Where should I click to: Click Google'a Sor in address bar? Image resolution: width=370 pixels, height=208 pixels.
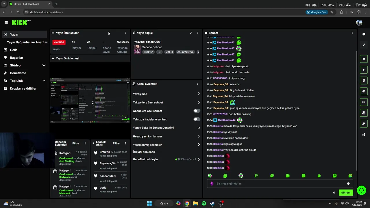click(x=317, y=12)
